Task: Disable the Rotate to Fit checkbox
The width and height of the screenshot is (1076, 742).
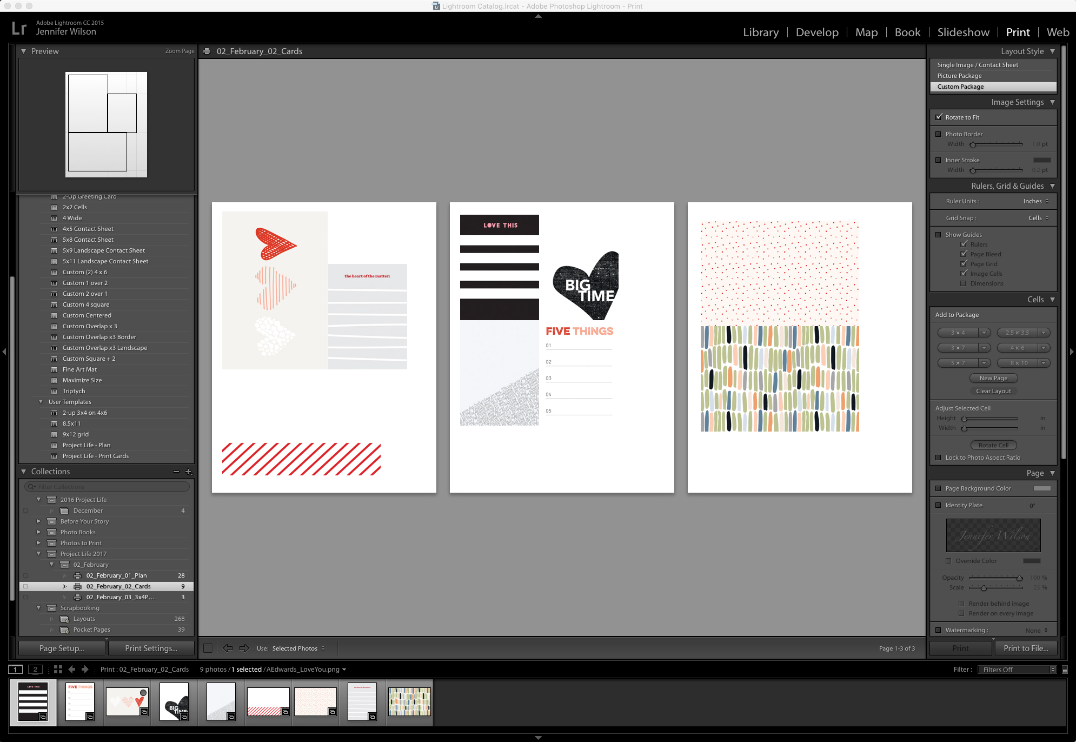Action: 939,117
